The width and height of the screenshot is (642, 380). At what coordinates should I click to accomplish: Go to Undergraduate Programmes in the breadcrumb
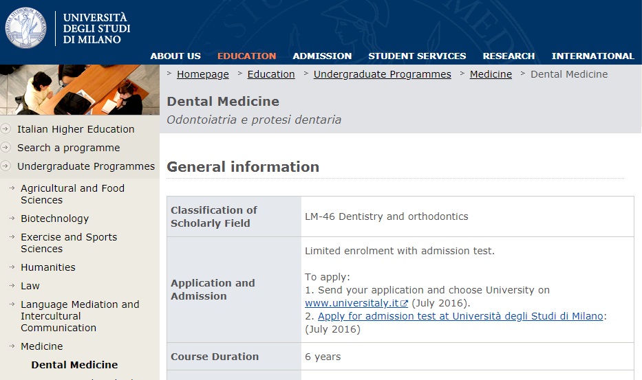click(x=383, y=74)
